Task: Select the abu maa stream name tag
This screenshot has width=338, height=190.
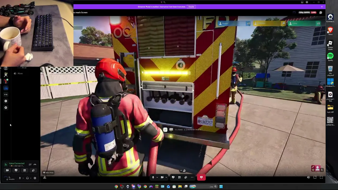Action: click(48, 173)
